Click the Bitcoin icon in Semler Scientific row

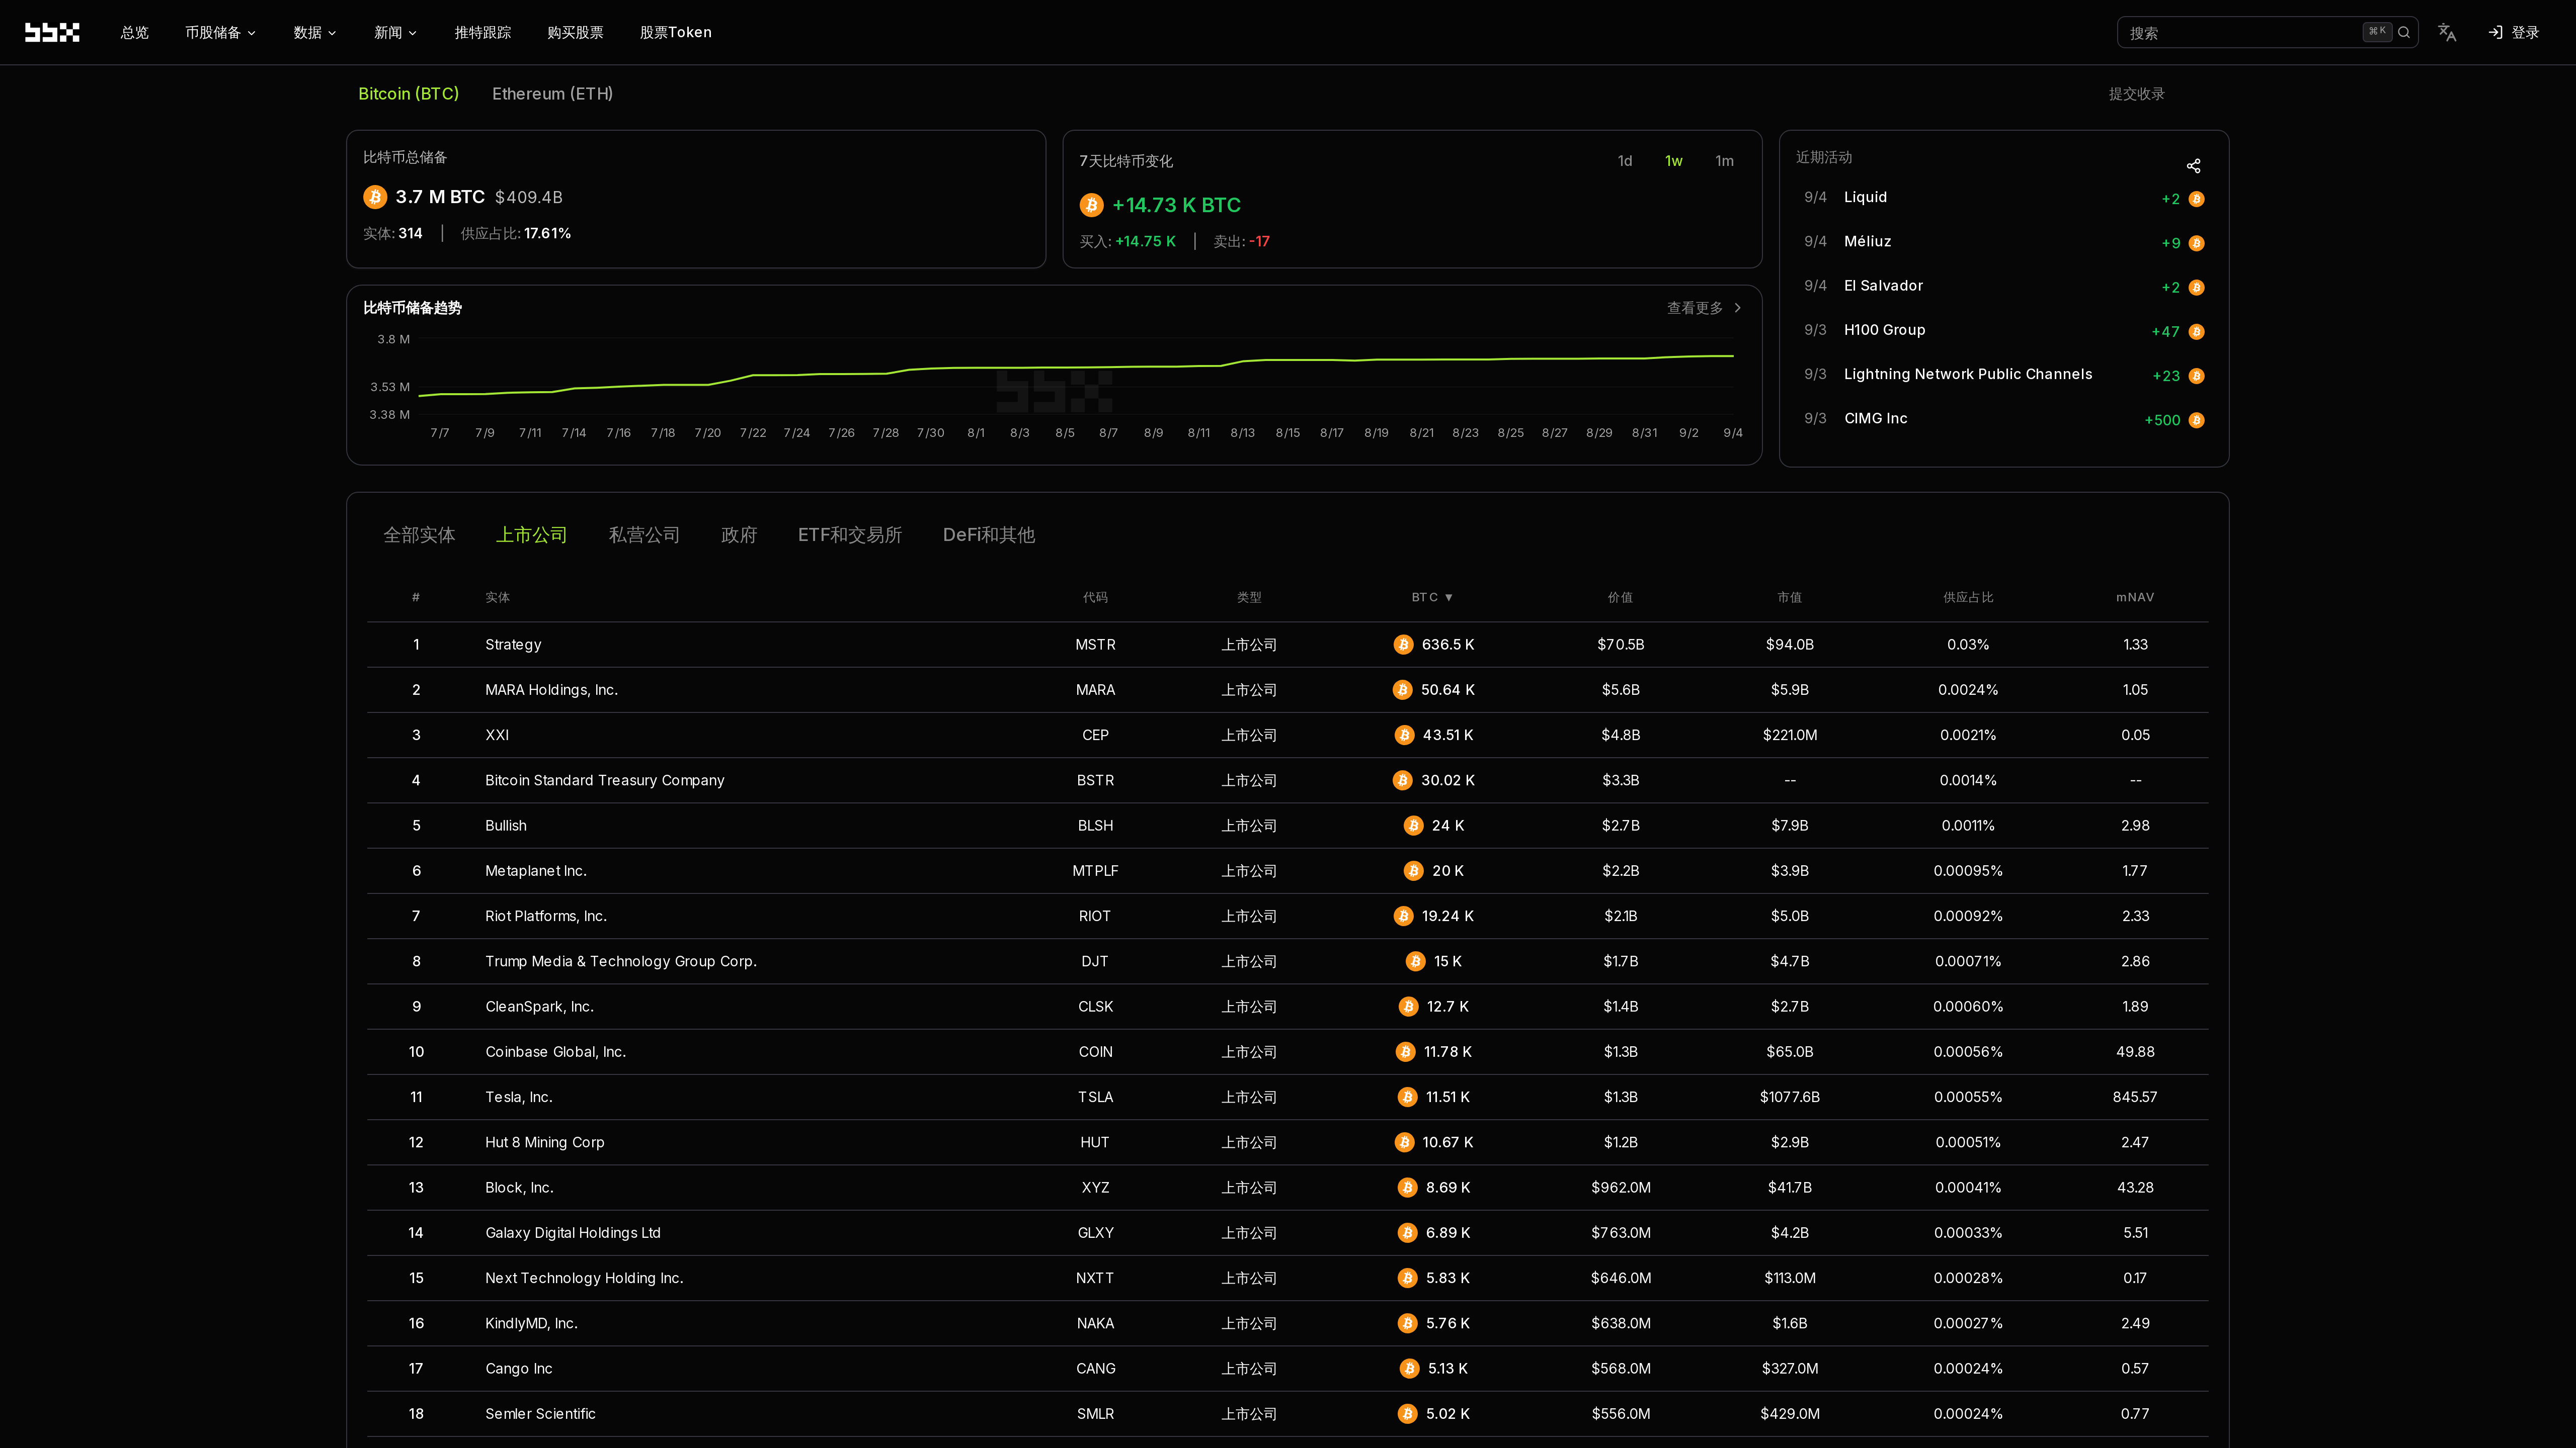(x=1407, y=1413)
